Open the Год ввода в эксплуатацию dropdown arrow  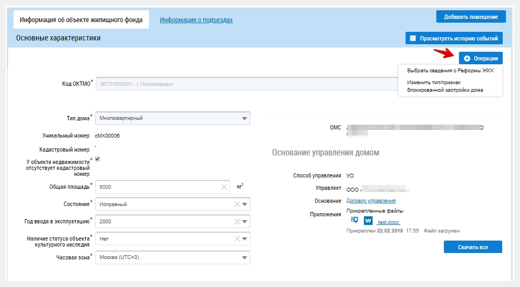tap(245, 222)
